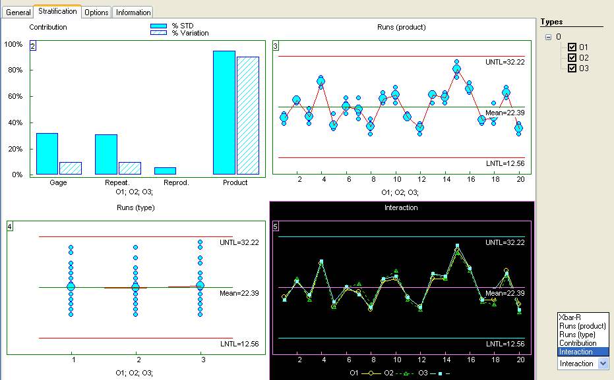Click chart number 4 badge on Runs type
The image size is (614, 380).
(x=10, y=227)
